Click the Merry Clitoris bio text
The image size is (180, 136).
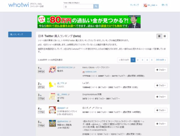(96, 67)
